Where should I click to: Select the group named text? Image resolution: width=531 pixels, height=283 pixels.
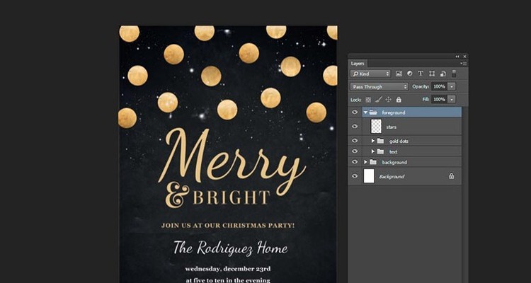(393, 151)
